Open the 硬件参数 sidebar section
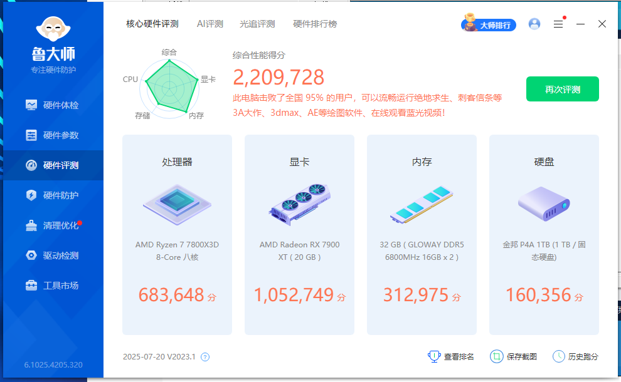The width and height of the screenshot is (621, 382). click(53, 135)
